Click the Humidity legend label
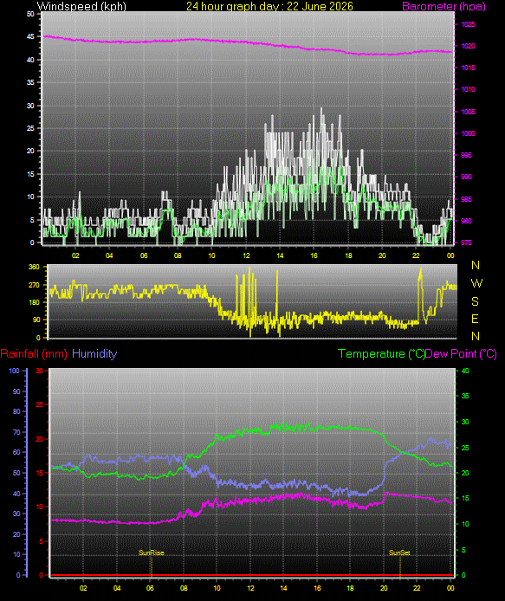 [x=94, y=354]
